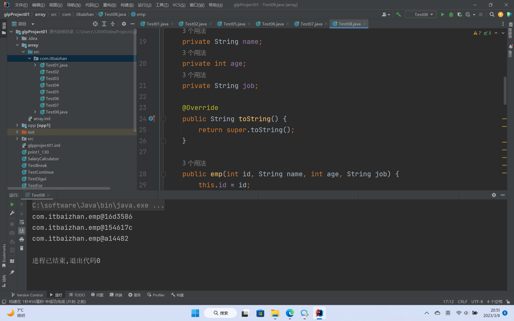Screen dimensions: 514x321
Task: Open the Profiler tool window
Action: 156,295
